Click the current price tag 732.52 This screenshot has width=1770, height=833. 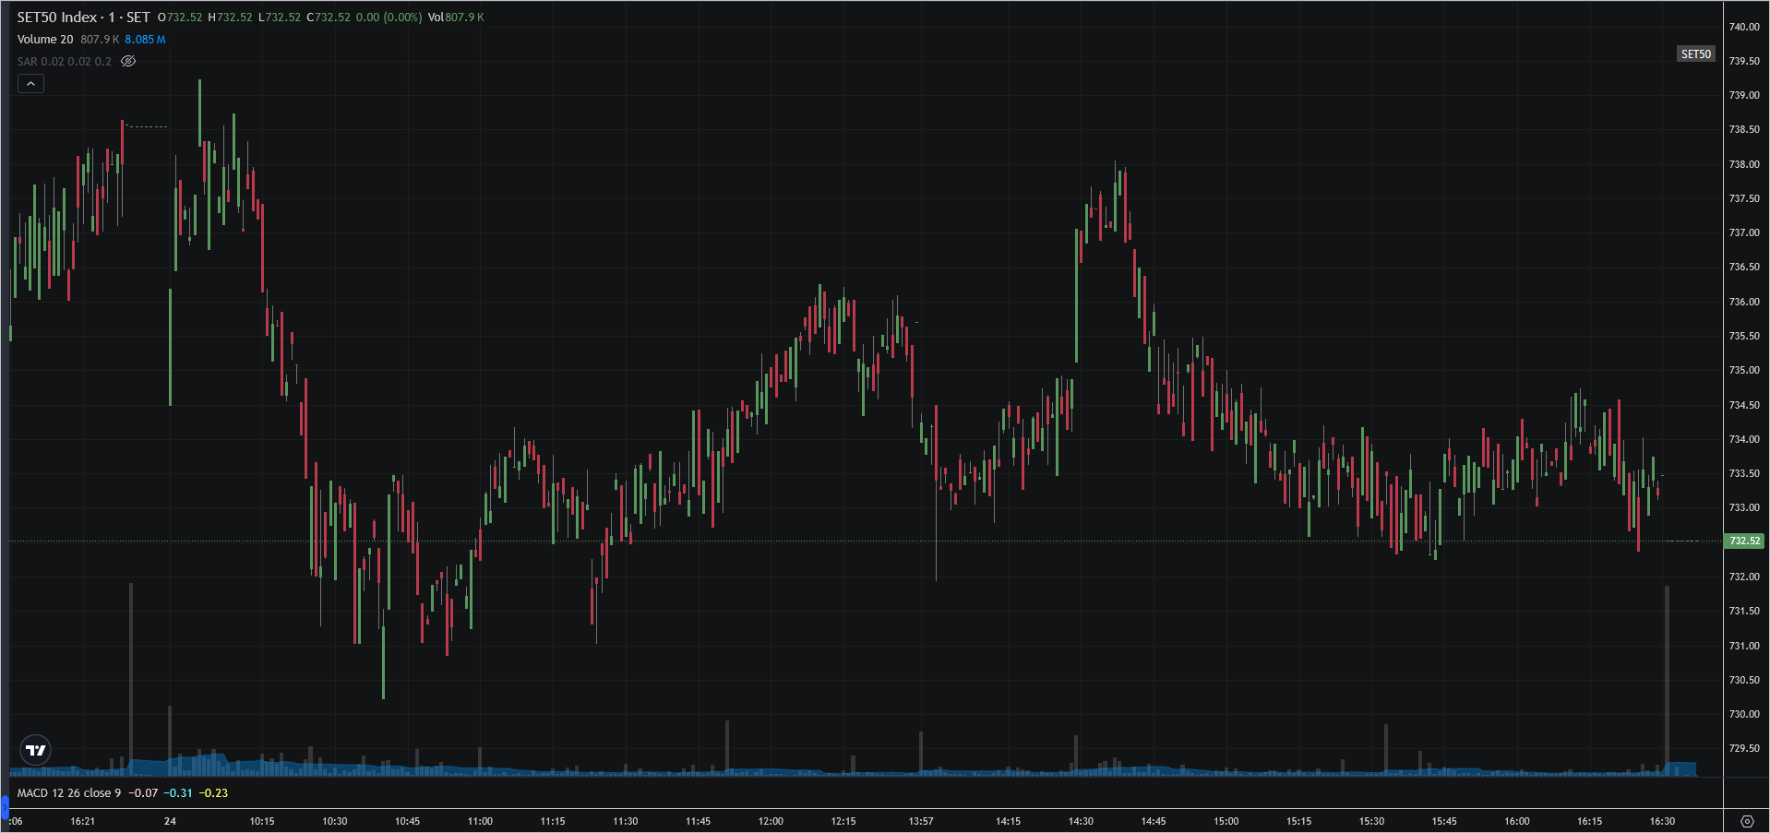[1744, 541]
